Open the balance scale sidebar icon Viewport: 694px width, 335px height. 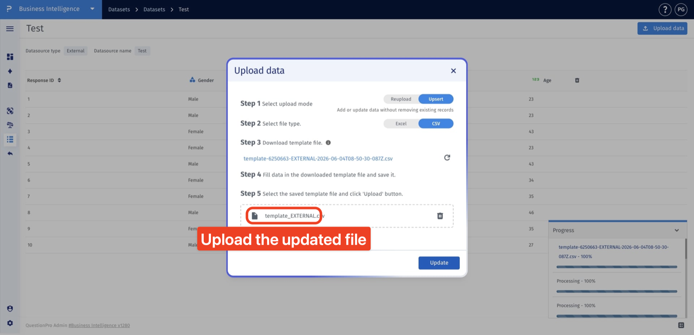pos(10,125)
